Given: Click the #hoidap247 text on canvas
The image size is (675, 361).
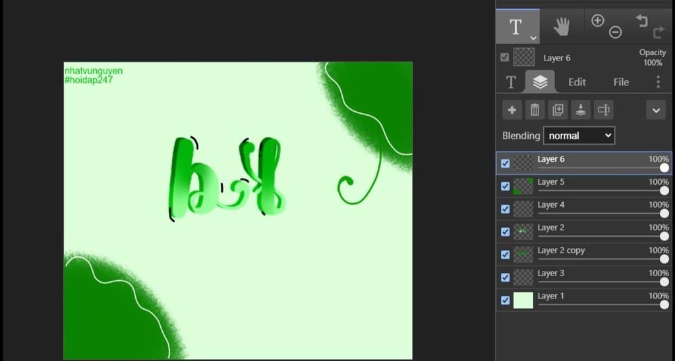Looking at the screenshot, I should click(89, 80).
